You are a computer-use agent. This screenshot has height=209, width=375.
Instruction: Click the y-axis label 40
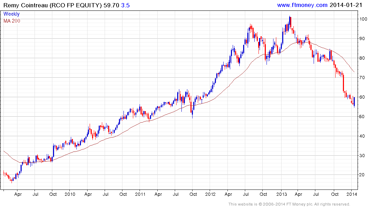(x=362, y=136)
